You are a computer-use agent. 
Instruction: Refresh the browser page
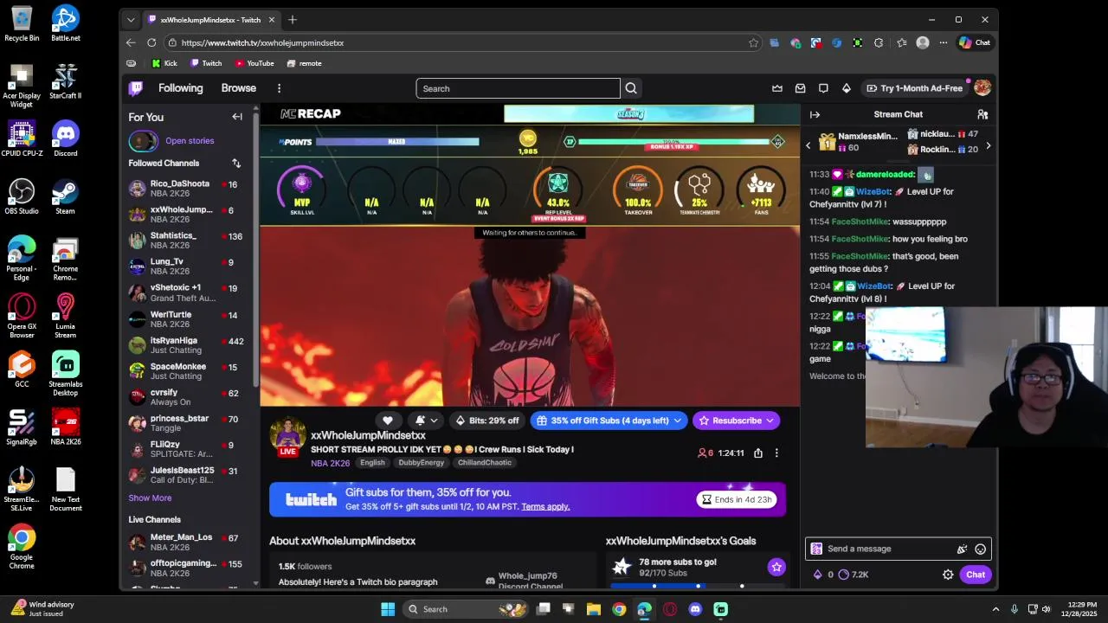[x=151, y=42]
